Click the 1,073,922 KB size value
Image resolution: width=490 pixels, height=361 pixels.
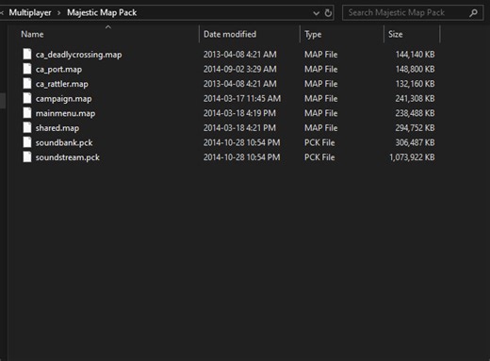point(412,157)
